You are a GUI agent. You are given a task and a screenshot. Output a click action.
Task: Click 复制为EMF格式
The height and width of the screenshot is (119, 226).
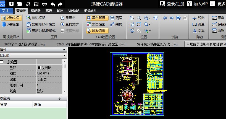point(41,24)
